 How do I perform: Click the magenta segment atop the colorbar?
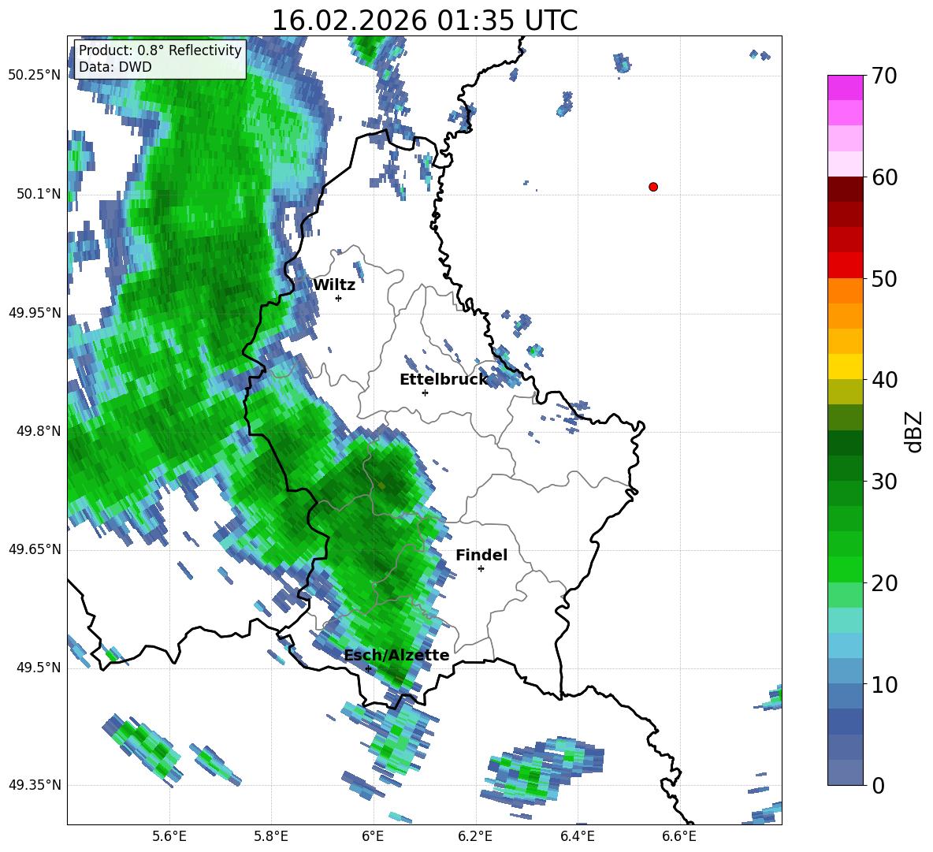(x=845, y=87)
